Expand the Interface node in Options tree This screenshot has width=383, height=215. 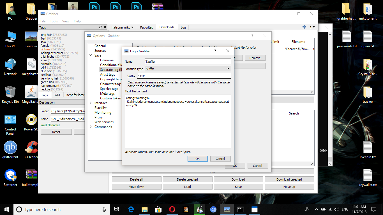coord(91,103)
